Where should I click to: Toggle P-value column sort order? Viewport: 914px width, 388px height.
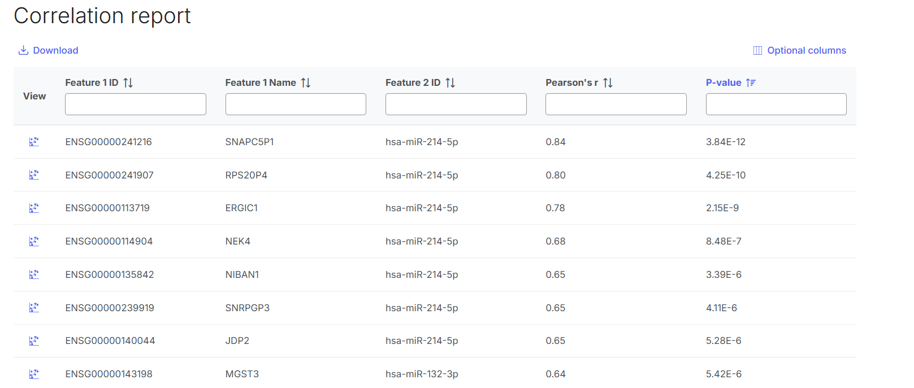(751, 83)
